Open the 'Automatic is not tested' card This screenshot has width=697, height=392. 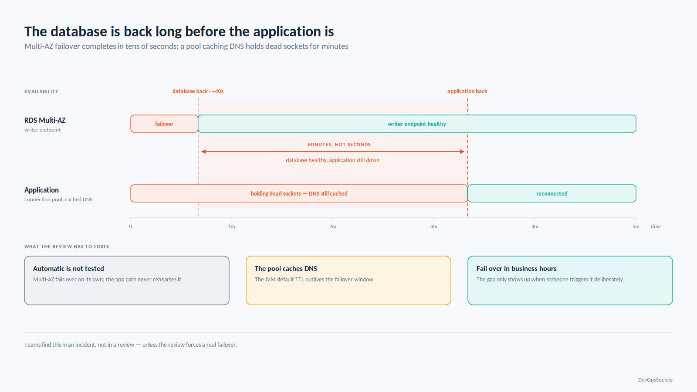point(127,280)
